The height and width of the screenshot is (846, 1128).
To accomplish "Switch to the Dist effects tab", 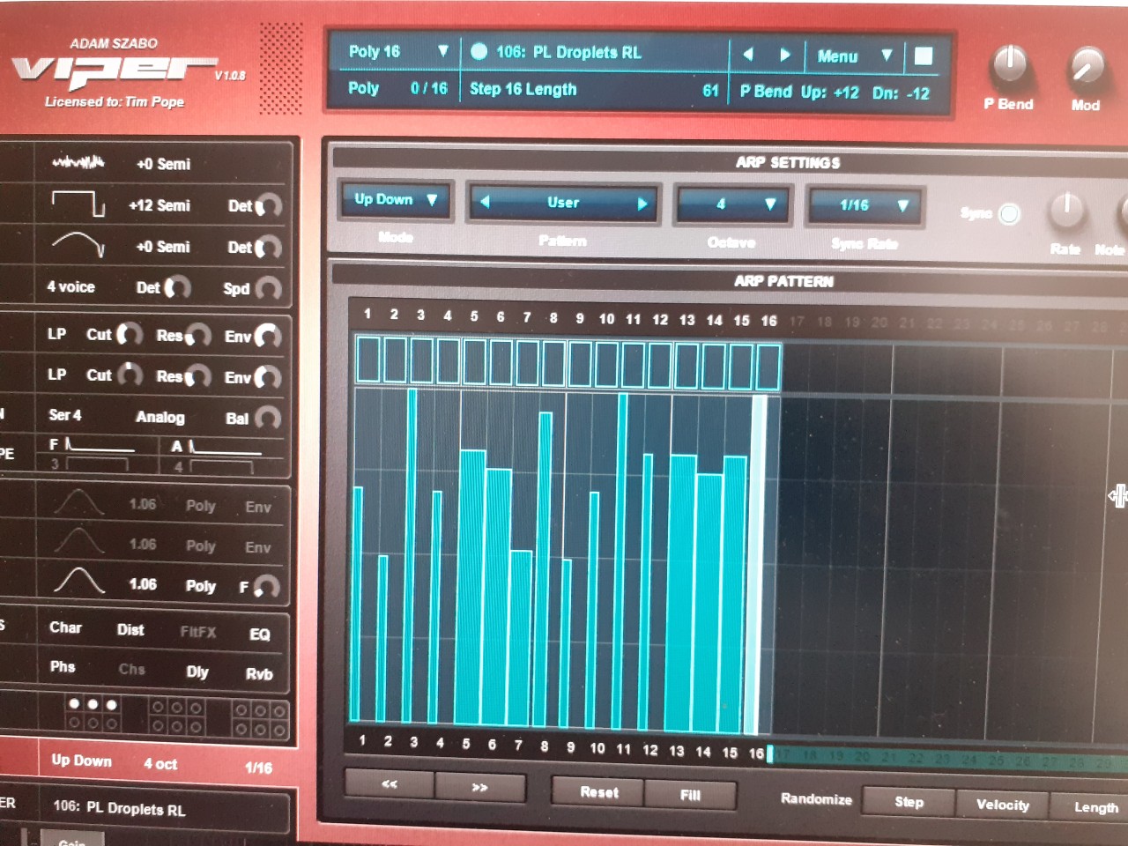I will point(130,629).
